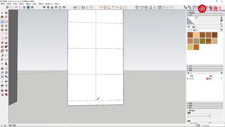Click the material eyedropper sample button

(x=221, y=27)
